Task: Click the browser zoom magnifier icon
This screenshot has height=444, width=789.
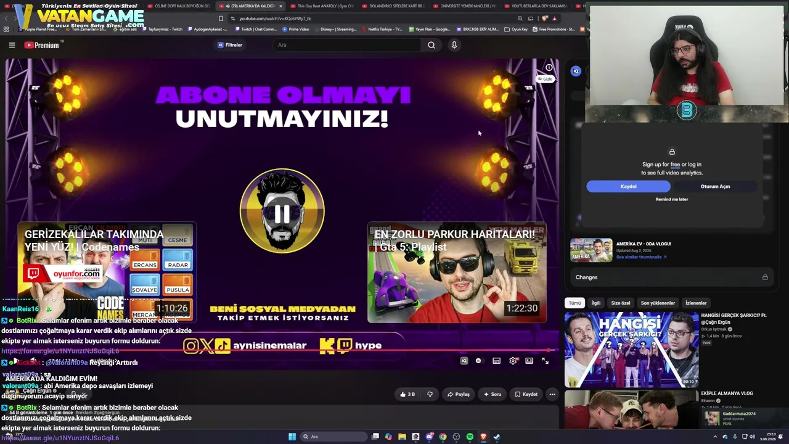Action: 520,18
